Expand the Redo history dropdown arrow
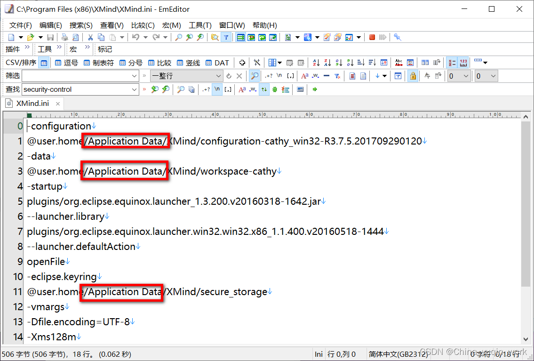Viewport: 534px width, 361px height. click(x=166, y=37)
